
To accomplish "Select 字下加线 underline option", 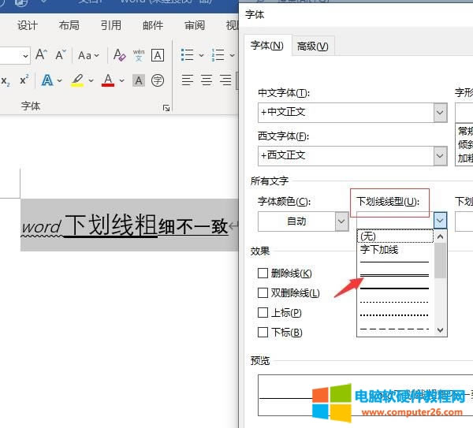I will [379, 250].
